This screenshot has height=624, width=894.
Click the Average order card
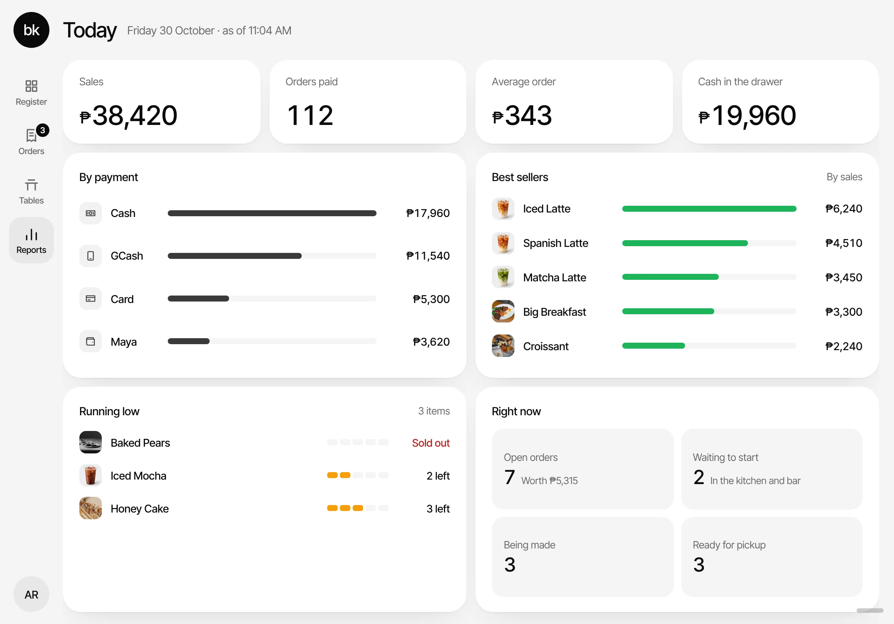[574, 102]
